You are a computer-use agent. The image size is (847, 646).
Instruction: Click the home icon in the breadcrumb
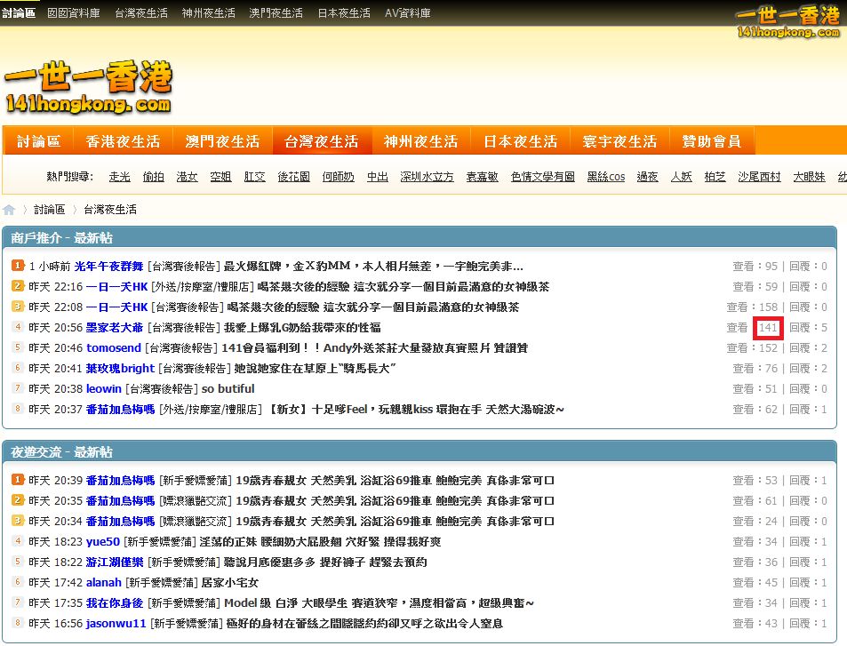point(9,210)
